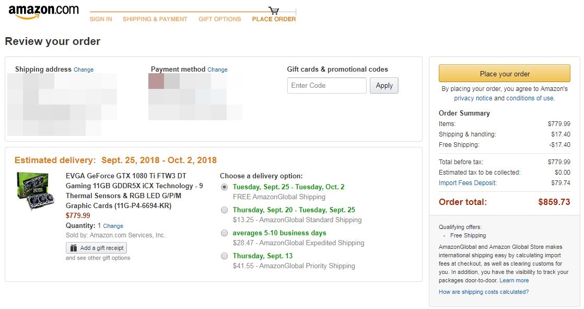Open the SHIPPING & PAYMENT step
The image size is (584, 309).
[155, 19]
